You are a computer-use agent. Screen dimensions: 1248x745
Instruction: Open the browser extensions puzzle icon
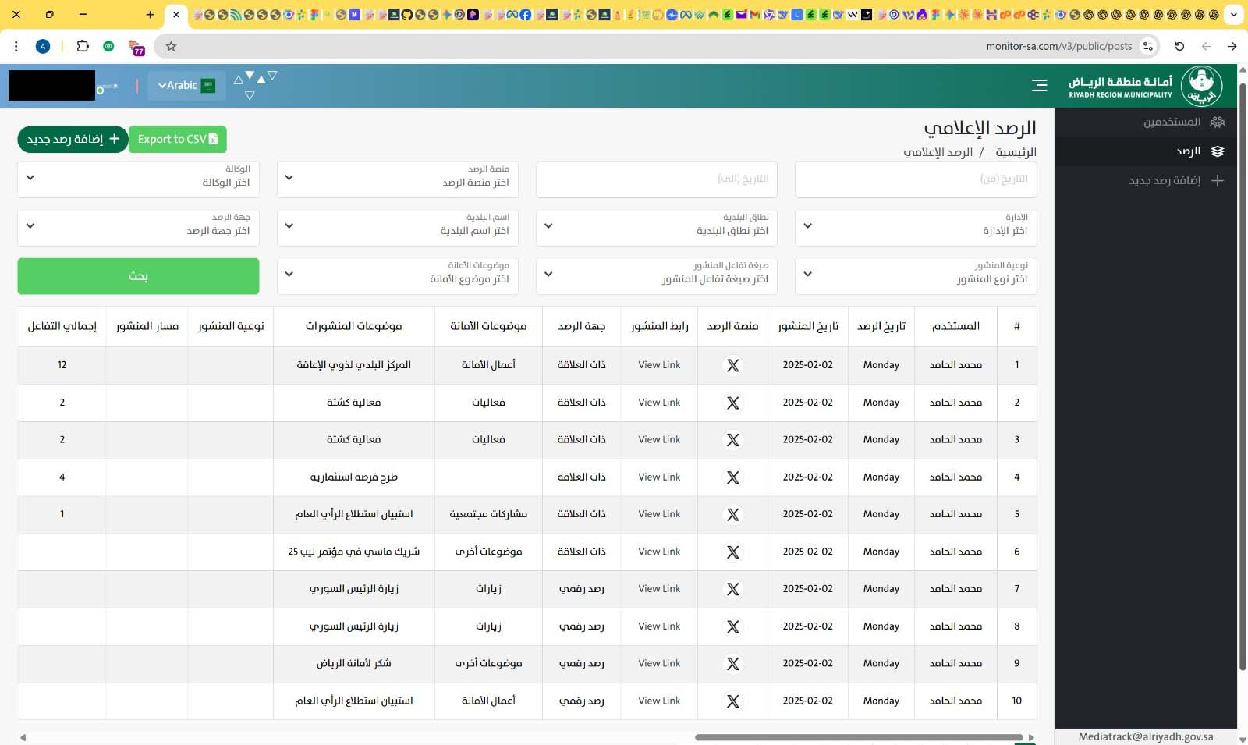pyautogui.click(x=83, y=46)
